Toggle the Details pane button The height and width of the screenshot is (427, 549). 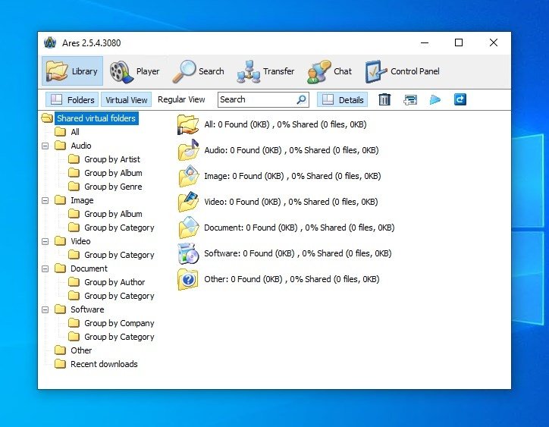click(343, 100)
